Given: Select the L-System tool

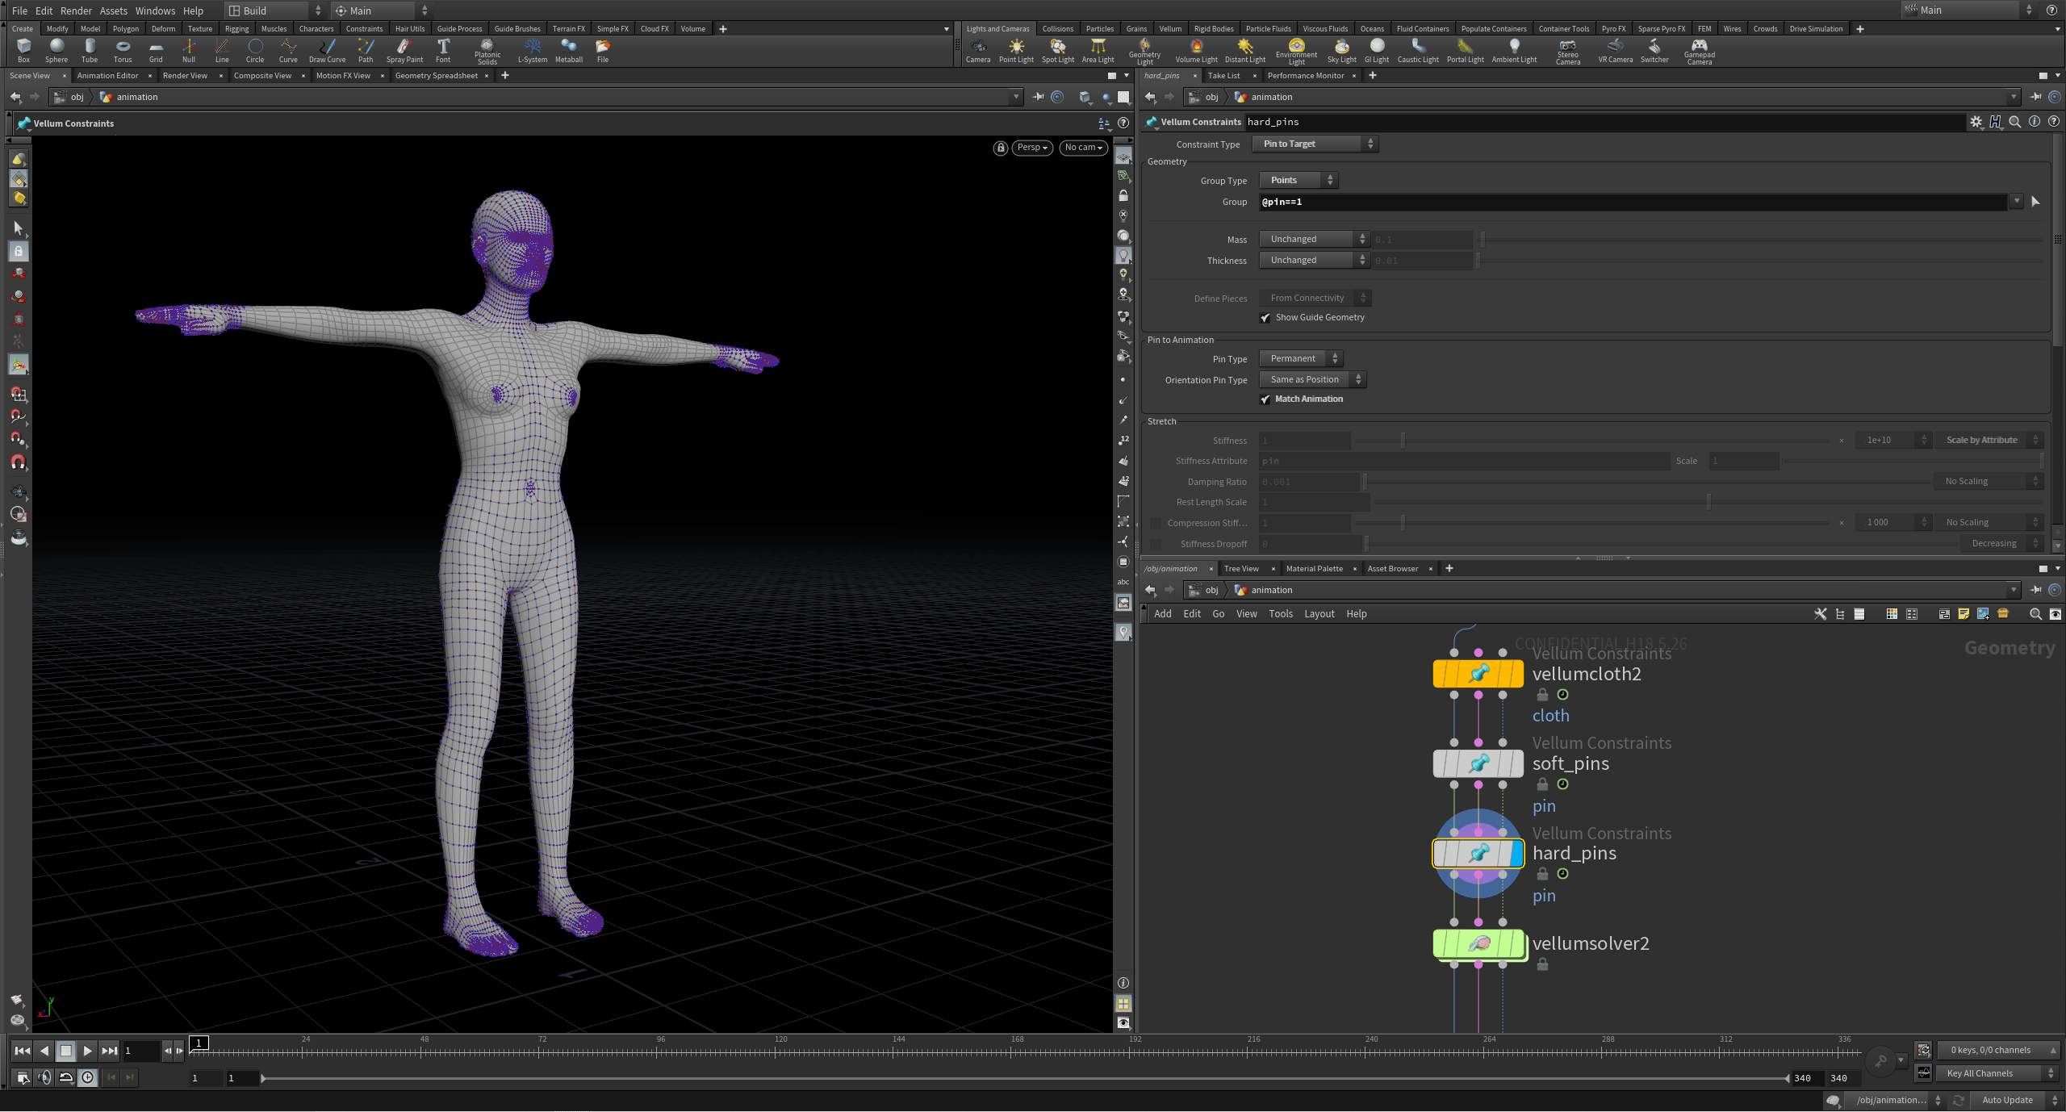Looking at the screenshot, I should click(x=533, y=50).
